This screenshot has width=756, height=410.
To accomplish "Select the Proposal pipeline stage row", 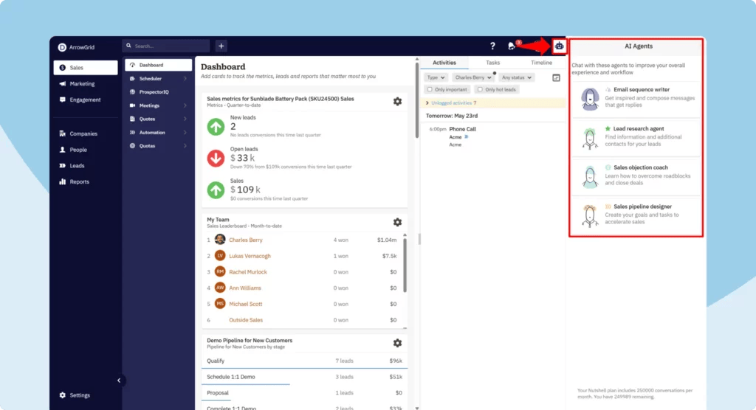I will pos(304,392).
